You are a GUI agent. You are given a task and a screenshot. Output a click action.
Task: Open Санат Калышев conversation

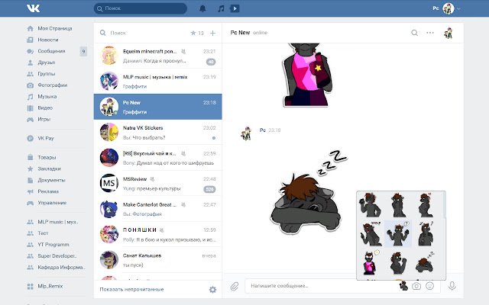coord(158,260)
